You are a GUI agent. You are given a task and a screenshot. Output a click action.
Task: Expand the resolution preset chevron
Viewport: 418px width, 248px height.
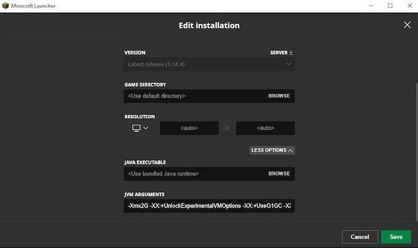pyautogui.click(x=146, y=128)
